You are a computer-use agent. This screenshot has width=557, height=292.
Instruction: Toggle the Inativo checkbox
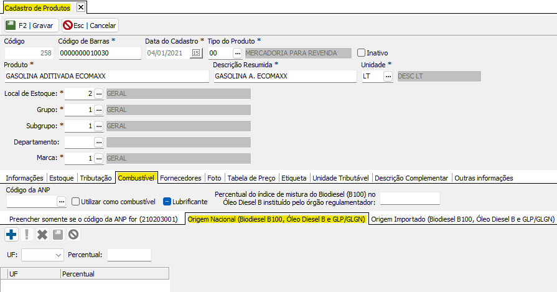(x=361, y=53)
